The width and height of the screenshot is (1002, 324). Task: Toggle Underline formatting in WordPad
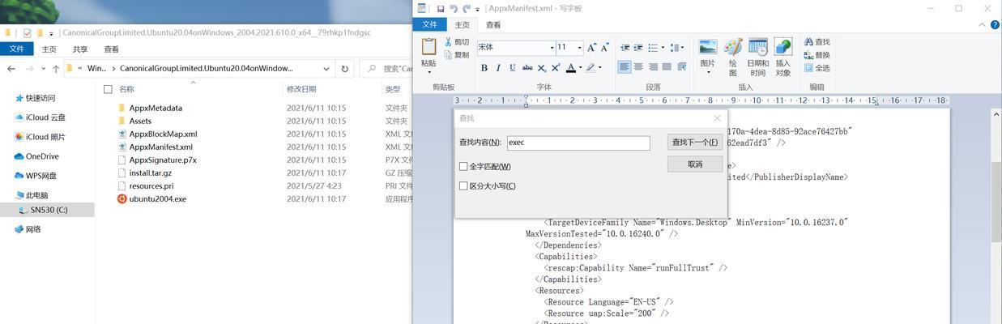512,67
